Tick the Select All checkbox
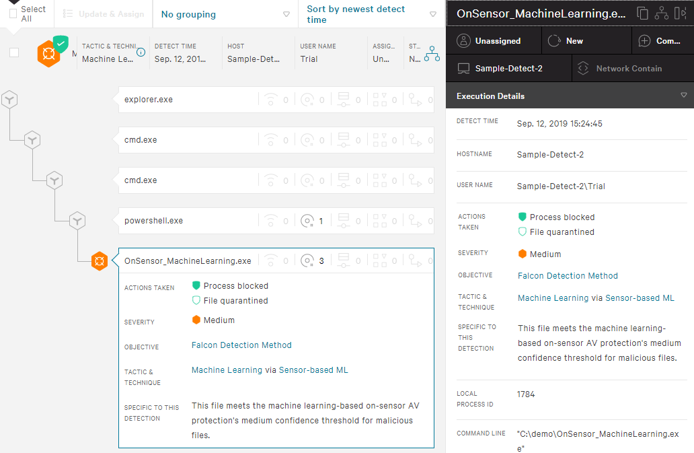 click(x=13, y=13)
